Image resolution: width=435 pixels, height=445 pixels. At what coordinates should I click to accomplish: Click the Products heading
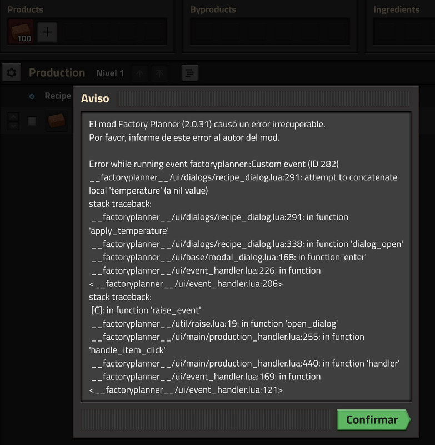(x=26, y=9)
